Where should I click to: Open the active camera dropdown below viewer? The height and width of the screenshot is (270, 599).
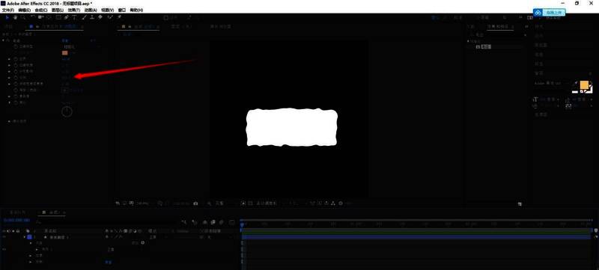267,203
